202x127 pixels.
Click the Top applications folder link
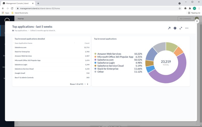pos(20,31)
